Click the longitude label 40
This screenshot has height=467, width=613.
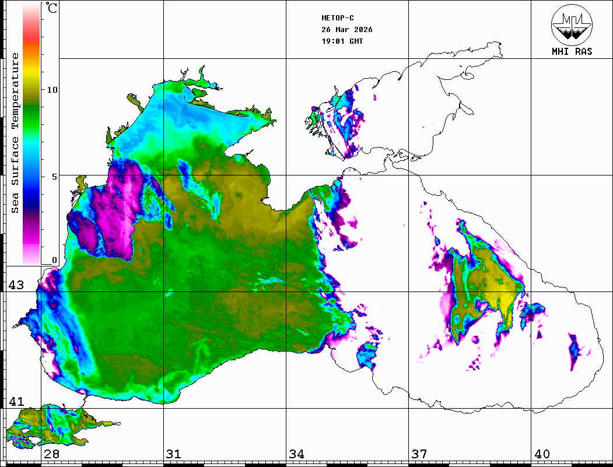tap(541, 454)
